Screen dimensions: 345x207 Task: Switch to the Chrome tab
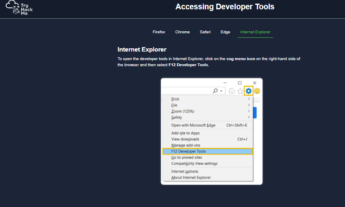coord(182,32)
